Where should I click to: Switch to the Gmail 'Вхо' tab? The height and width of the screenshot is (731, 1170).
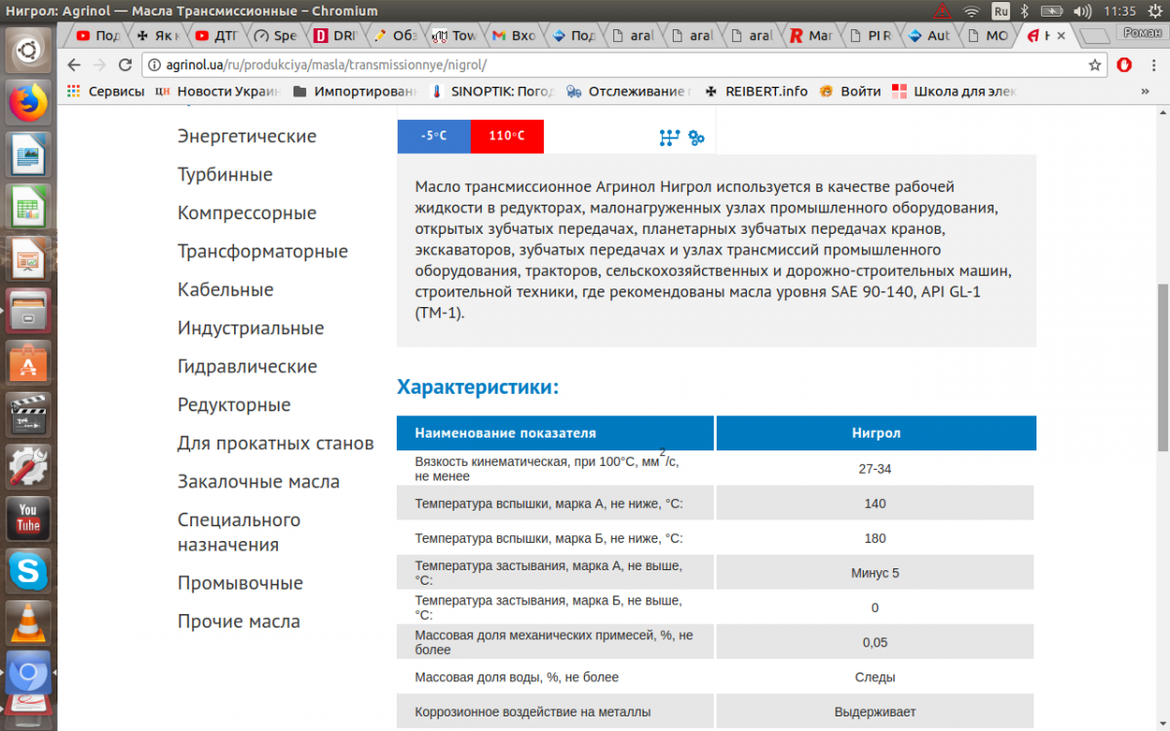coord(514,36)
